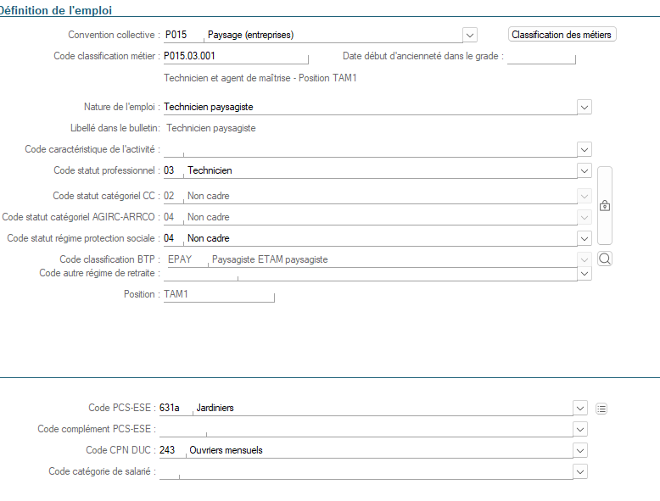Open the PCS-ESE list icon
Viewport: 660px width, 501px height.
click(x=601, y=409)
